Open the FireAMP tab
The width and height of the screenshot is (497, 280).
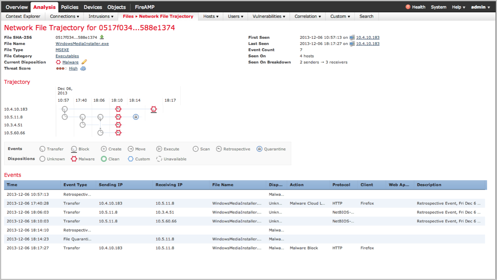click(x=145, y=7)
